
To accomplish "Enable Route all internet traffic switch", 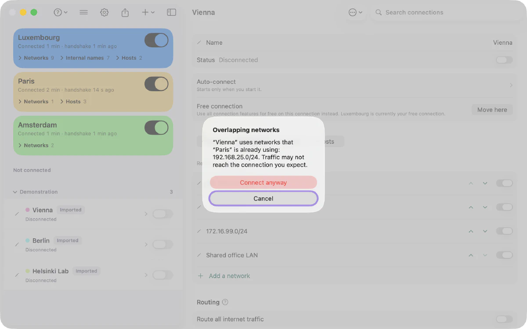I will tap(504, 319).
